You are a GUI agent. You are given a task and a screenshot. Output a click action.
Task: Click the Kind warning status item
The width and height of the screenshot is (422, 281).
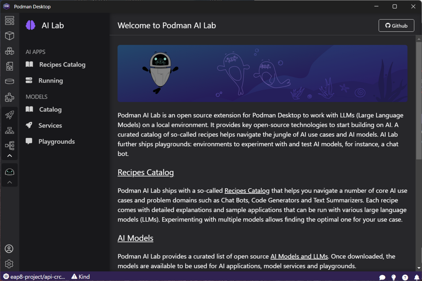pyautogui.click(x=81, y=276)
